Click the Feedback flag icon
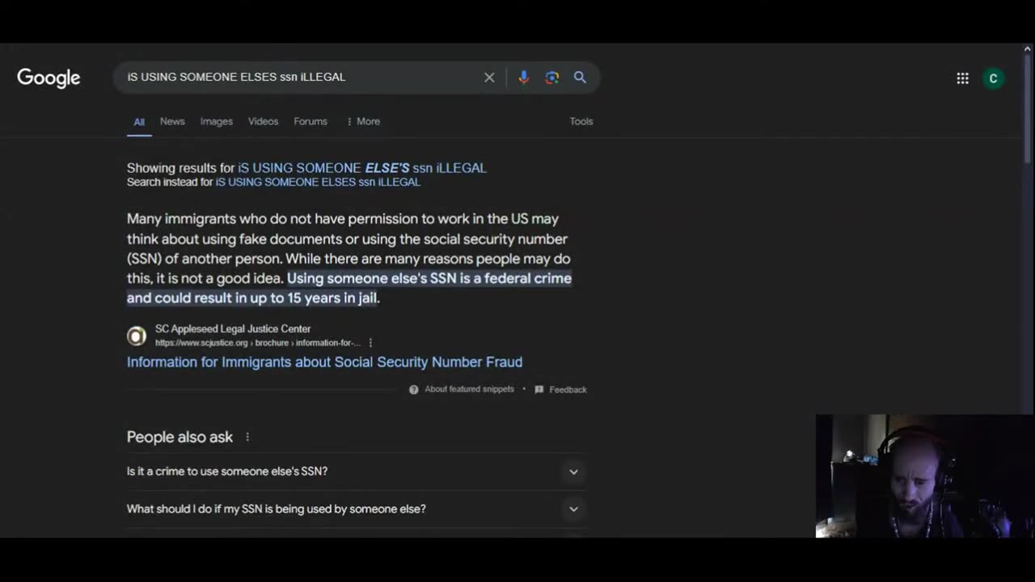This screenshot has height=582, width=1035. point(539,390)
